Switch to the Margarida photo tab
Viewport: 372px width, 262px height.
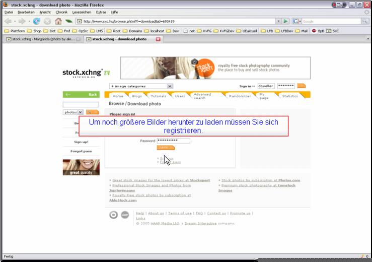pos(43,39)
